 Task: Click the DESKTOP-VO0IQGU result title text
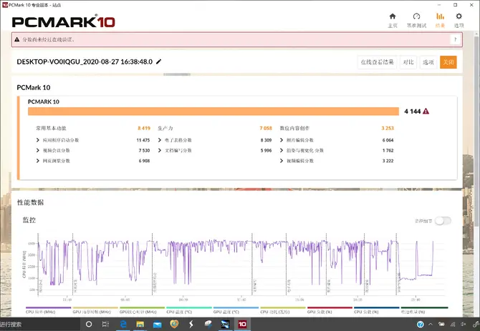pyautogui.click(x=85, y=61)
